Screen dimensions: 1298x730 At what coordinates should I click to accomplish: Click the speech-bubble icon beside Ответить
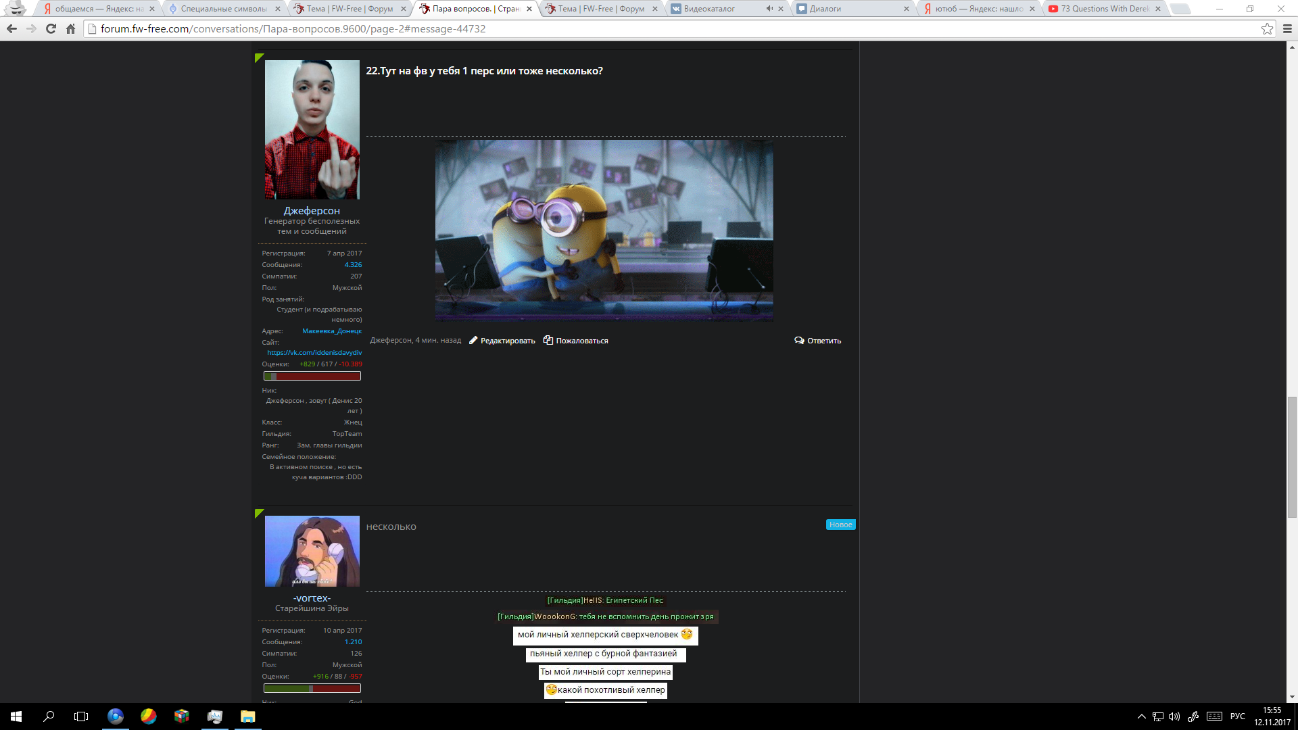tap(799, 341)
